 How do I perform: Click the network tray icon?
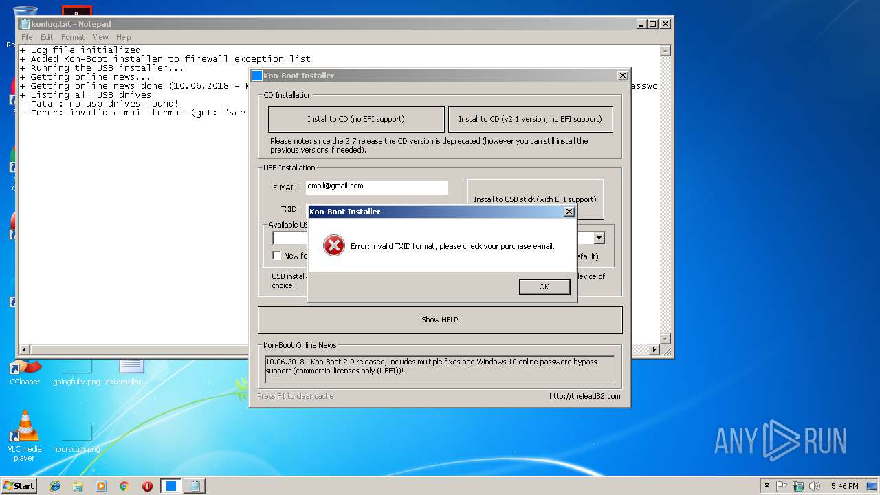[798, 485]
